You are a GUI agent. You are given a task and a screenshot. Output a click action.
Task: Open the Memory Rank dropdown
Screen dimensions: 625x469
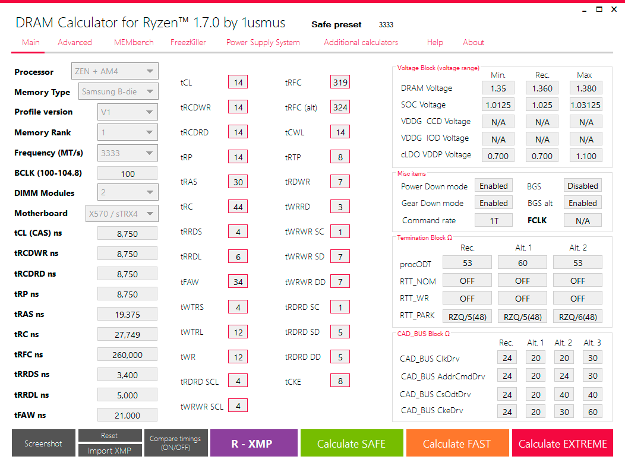click(x=128, y=132)
